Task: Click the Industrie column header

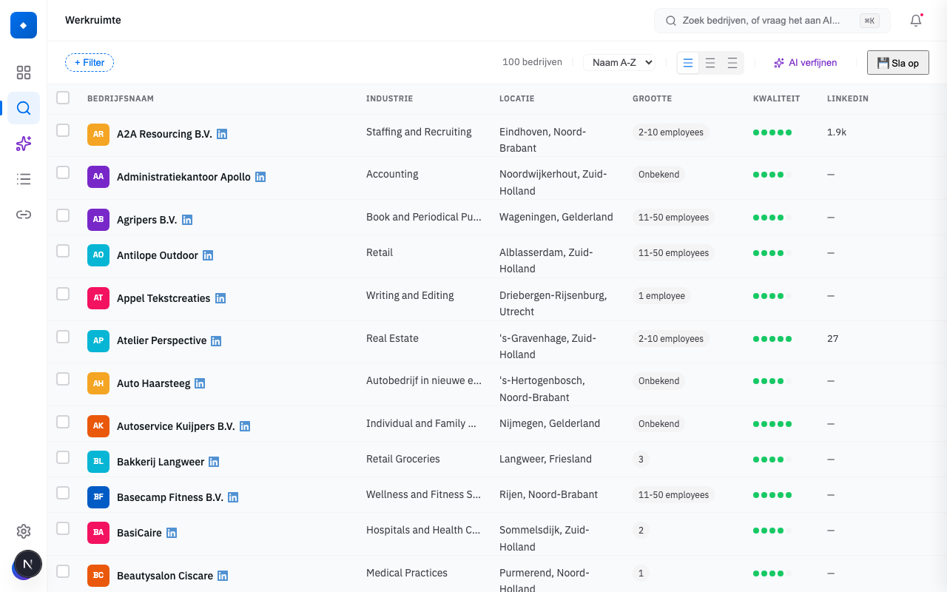Action: click(390, 98)
